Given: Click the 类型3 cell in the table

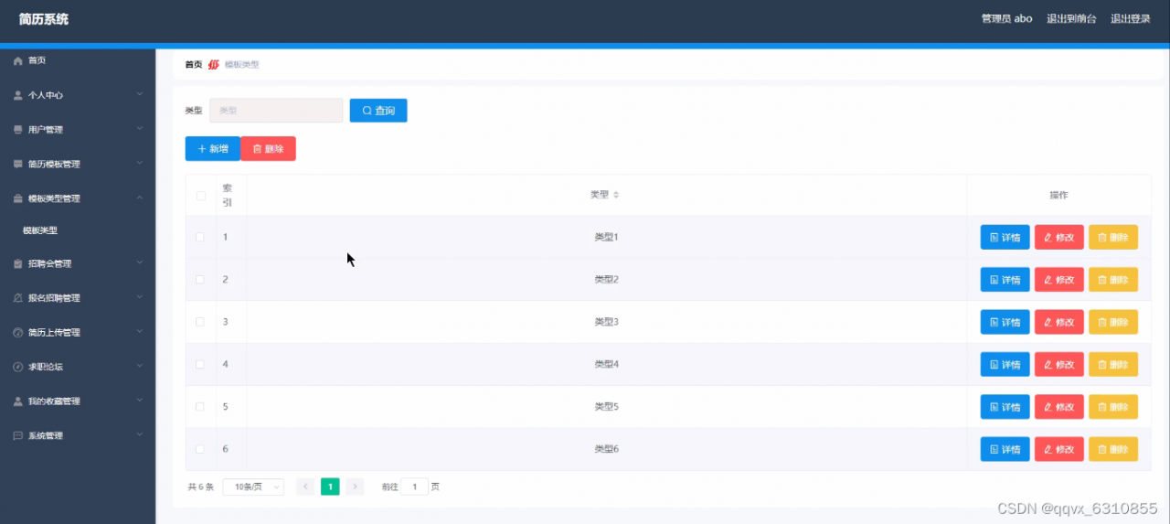Looking at the screenshot, I should [x=607, y=322].
